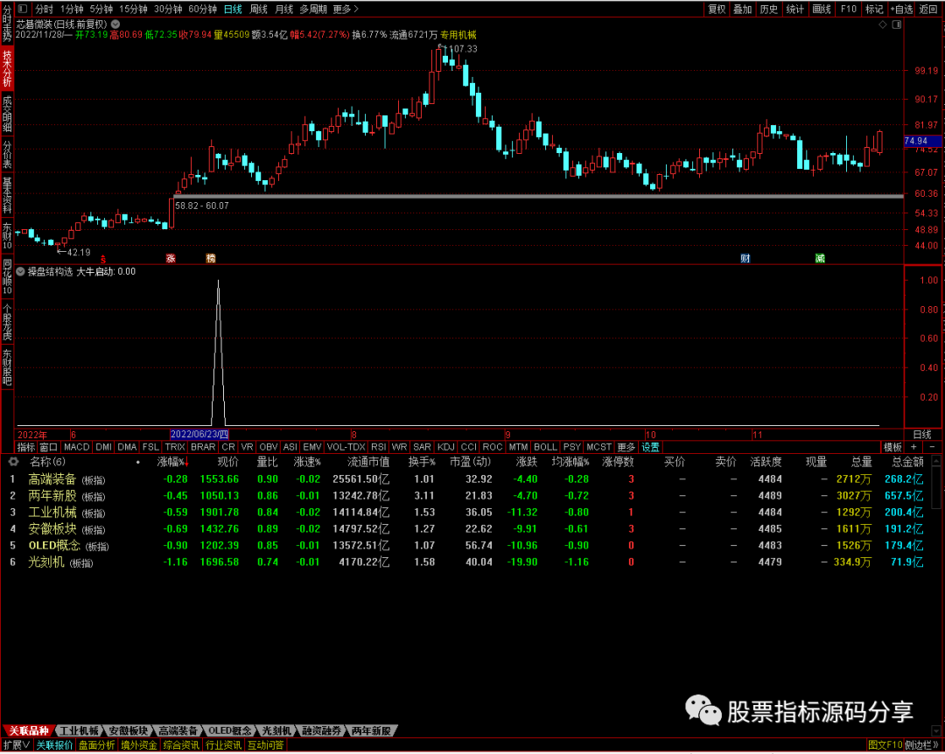Select the VOL-TDX indicator tab
Image resolution: width=945 pixels, height=754 pixels.
(x=346, y=447)
